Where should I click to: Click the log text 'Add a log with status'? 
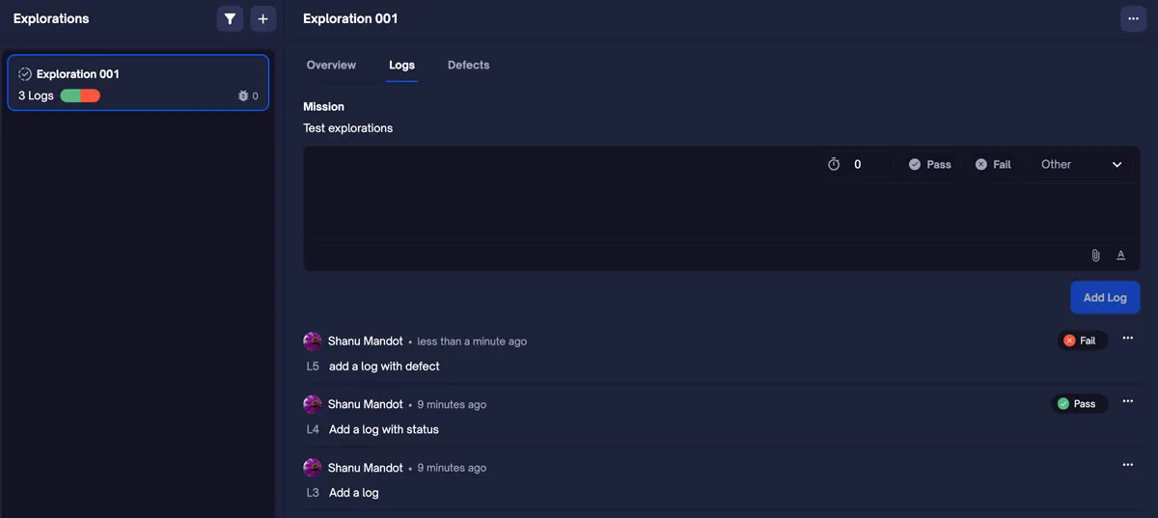click(x=384, y=429)
